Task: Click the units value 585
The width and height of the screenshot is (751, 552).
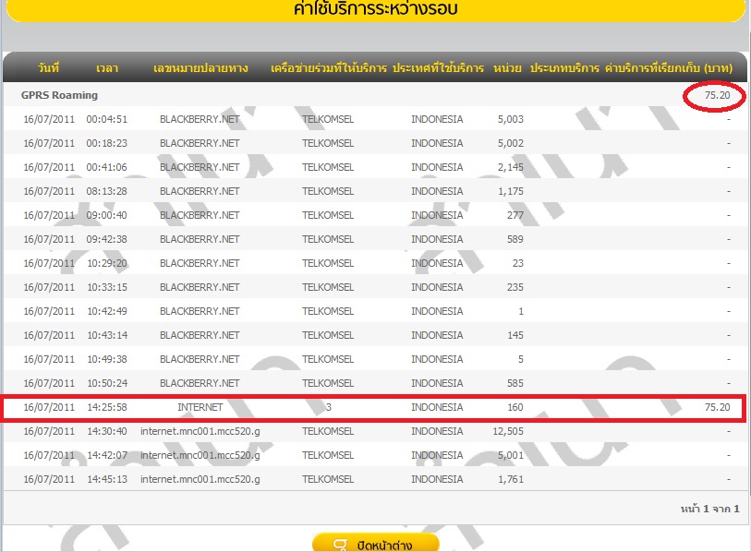Action: 515,383
